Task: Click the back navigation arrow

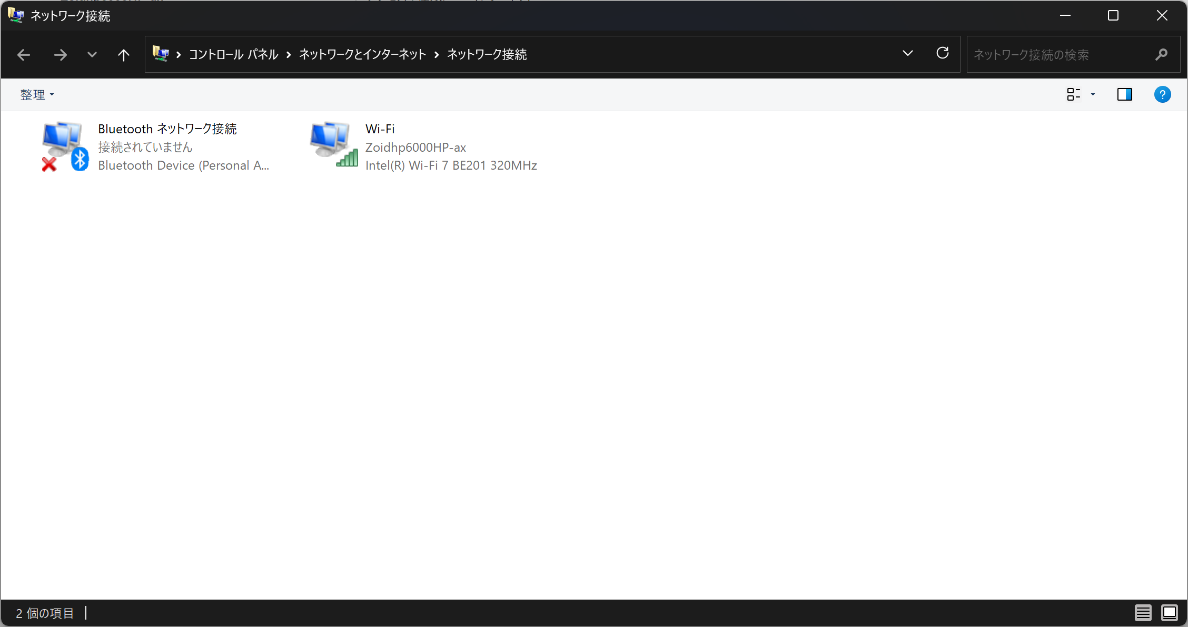Action: [24, 55]
